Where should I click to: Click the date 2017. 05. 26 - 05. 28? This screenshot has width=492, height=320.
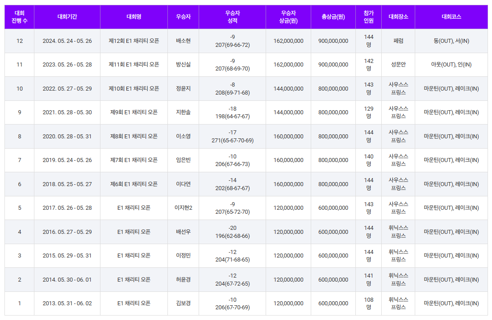[x=67, y=208]
